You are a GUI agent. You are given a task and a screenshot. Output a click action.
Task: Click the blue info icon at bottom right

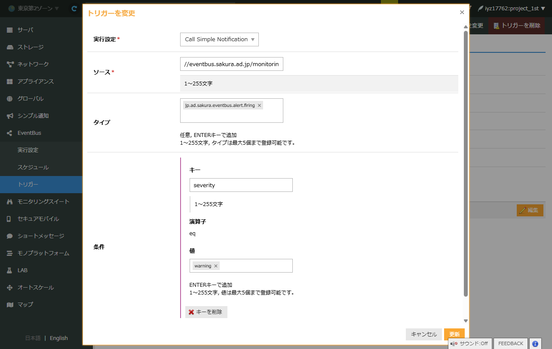(x=535, y=343)
